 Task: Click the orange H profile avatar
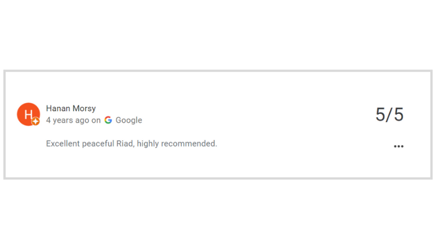pos(28,114)
